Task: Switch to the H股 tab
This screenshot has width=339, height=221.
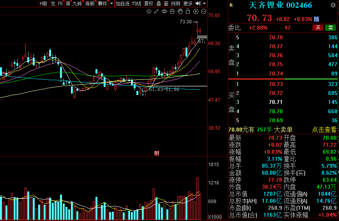Action: click(x=43, y=4)
